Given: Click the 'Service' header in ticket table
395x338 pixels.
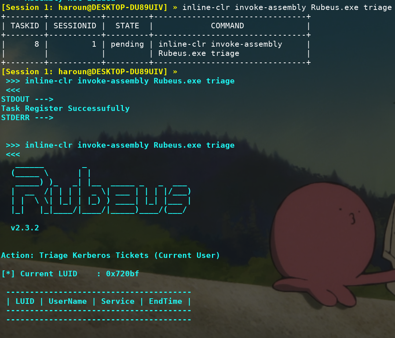Looking at the screenshot, I should click(118, 301).
